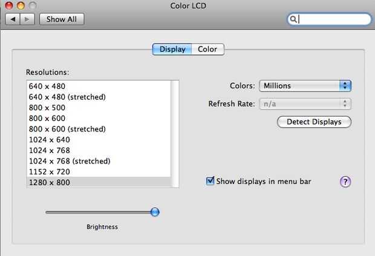Click the Brightness slider knob

[x=155, y=212]
